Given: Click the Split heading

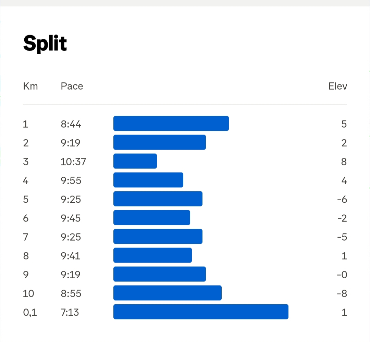Looking at the screenshot, I should (x=45, y=43).
